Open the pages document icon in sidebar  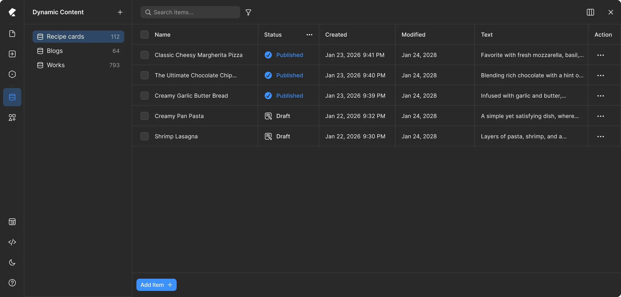coord(12,34)
